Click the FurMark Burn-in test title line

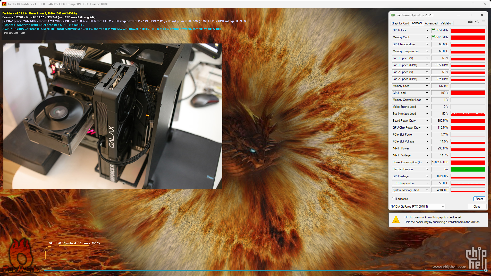39,13
